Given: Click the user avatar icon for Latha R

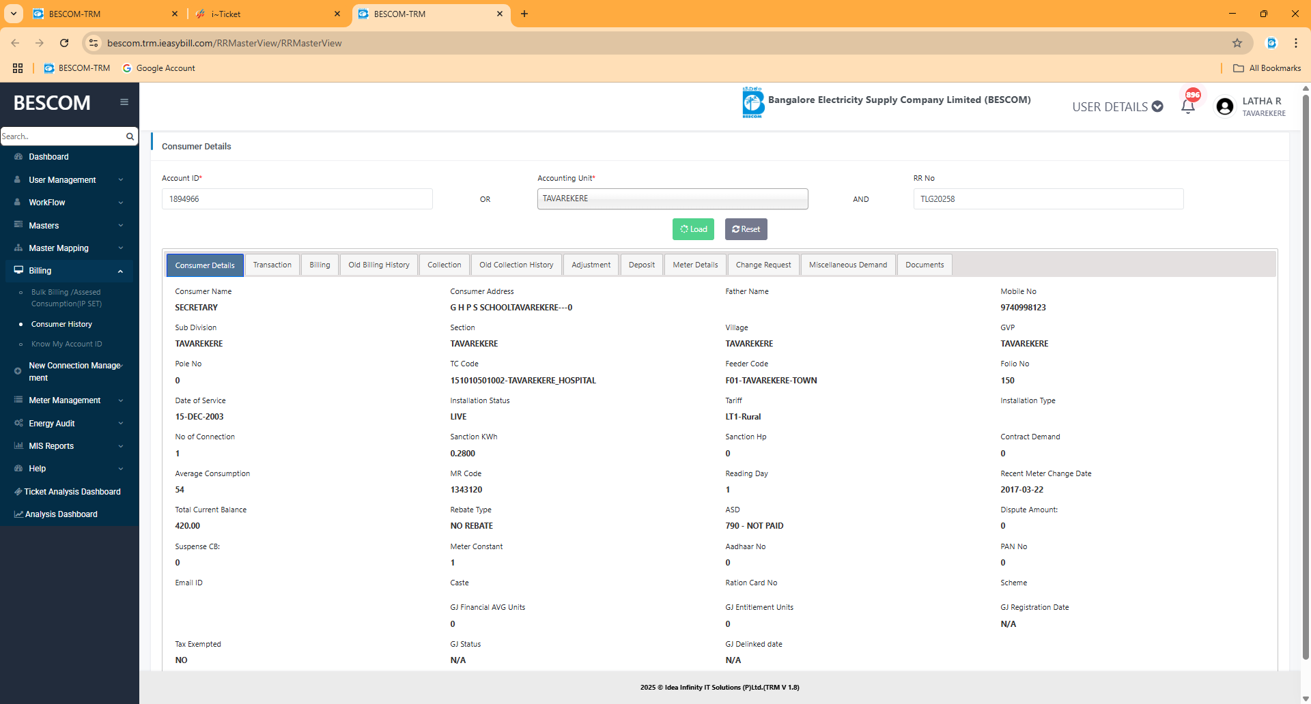Looking at the screenshot, I should [1225, 106].
